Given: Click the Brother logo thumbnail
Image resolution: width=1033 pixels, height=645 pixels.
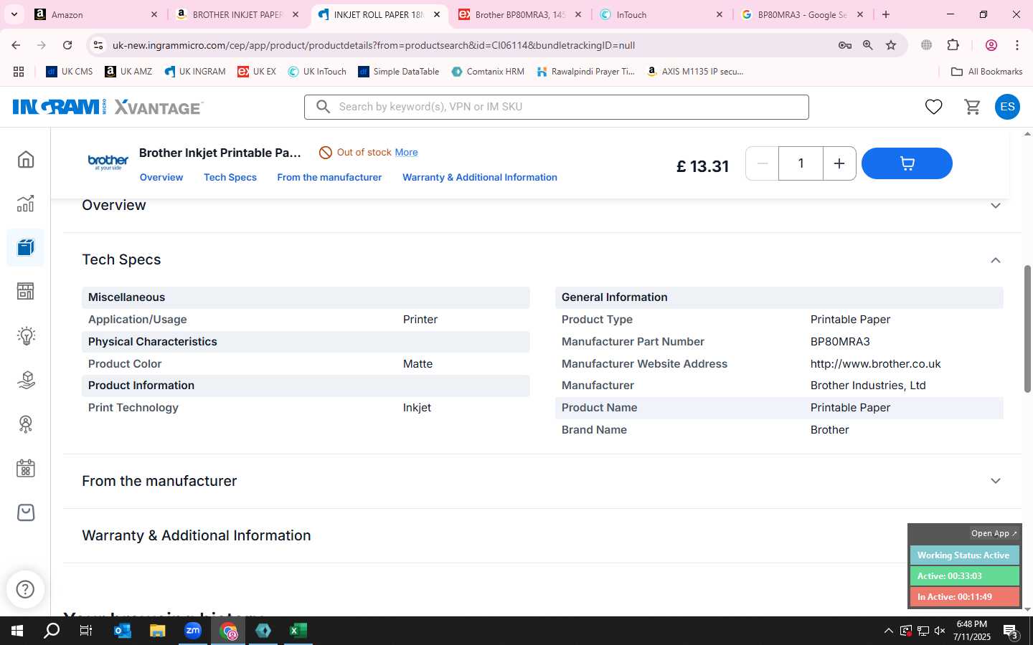Looking at the screenshot, I should coord(108,162).
